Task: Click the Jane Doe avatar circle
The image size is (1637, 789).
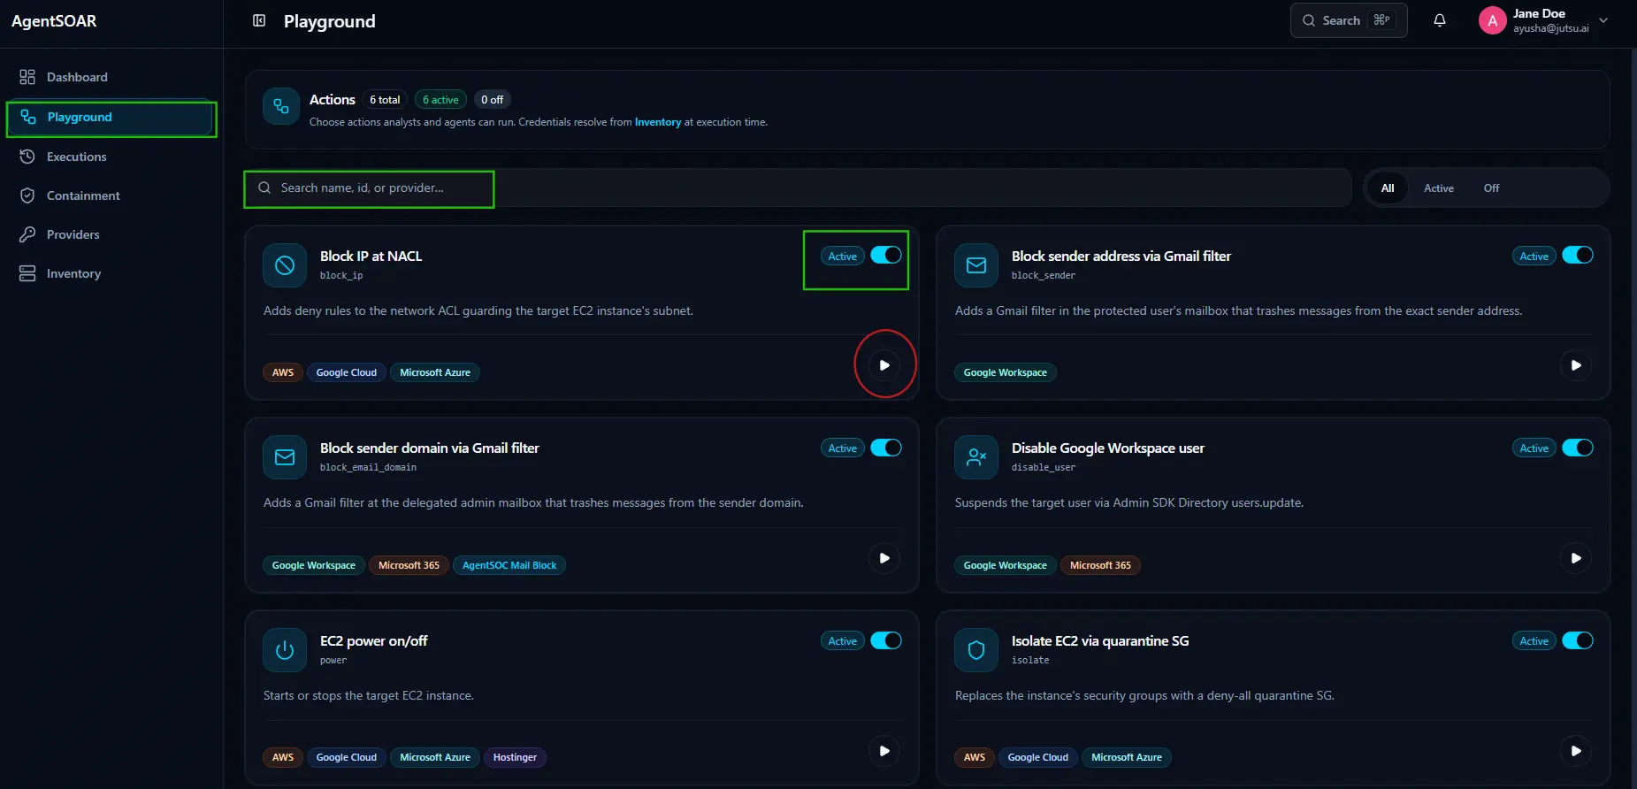Action: click(x=1493, y=20)
